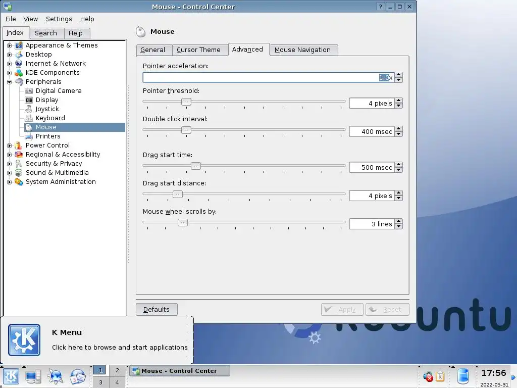Screen dimensions: 517x388
Task: Click the Double click interval slider handle
Action: [186, 130]
